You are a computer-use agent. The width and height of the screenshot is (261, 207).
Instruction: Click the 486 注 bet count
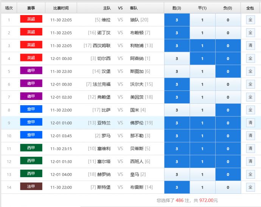point(182,200)
